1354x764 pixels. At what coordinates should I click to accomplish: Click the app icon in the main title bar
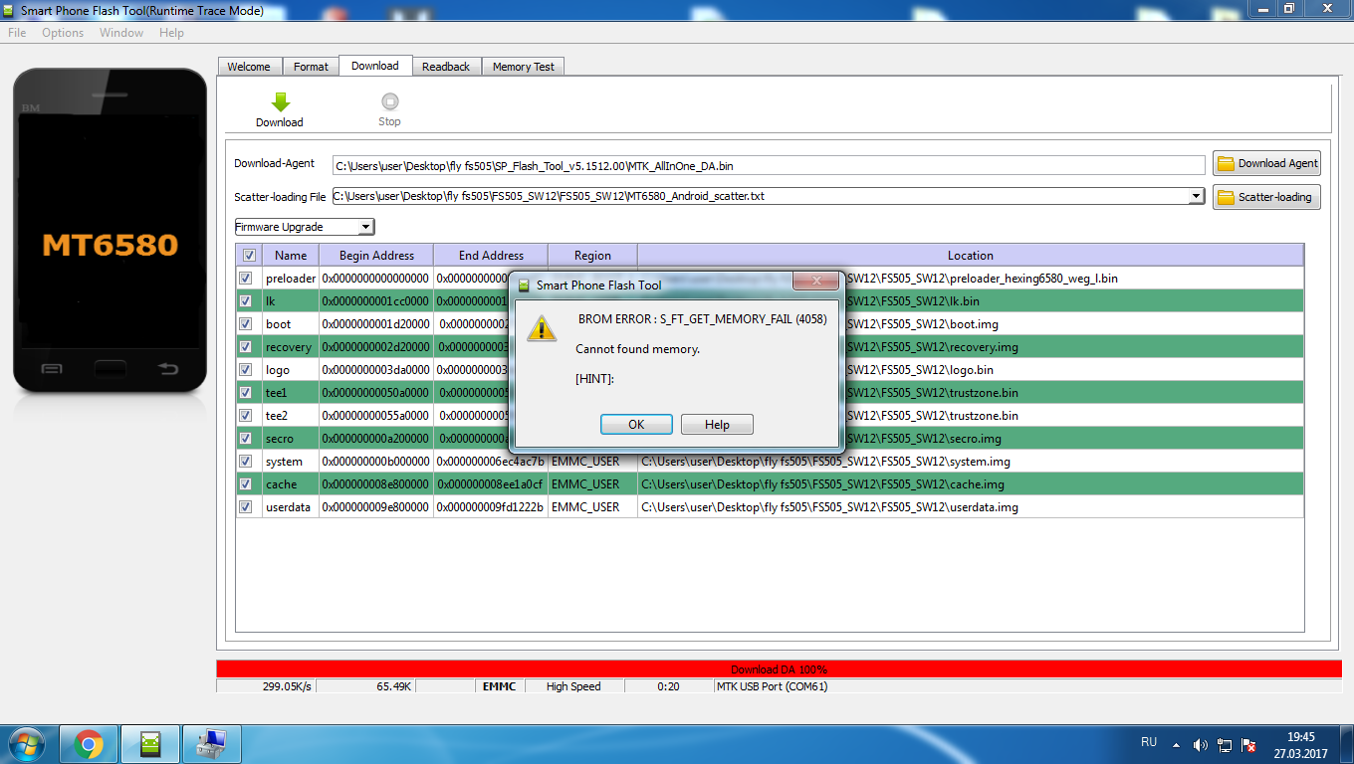pyautogui.click(x=9, y=10)
